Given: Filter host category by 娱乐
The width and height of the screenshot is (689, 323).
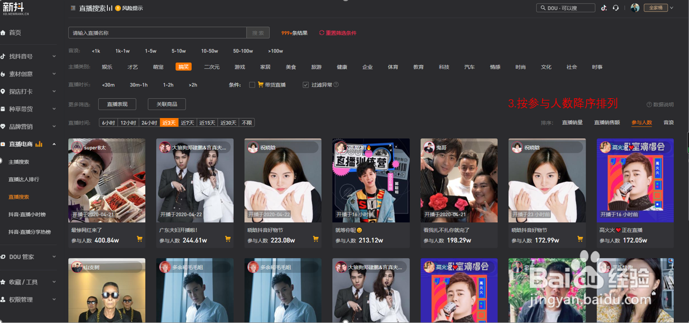Looking at the screenshot, I should point(107,67).
